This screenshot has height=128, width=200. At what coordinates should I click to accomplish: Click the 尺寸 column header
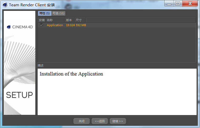click(80, 20)
